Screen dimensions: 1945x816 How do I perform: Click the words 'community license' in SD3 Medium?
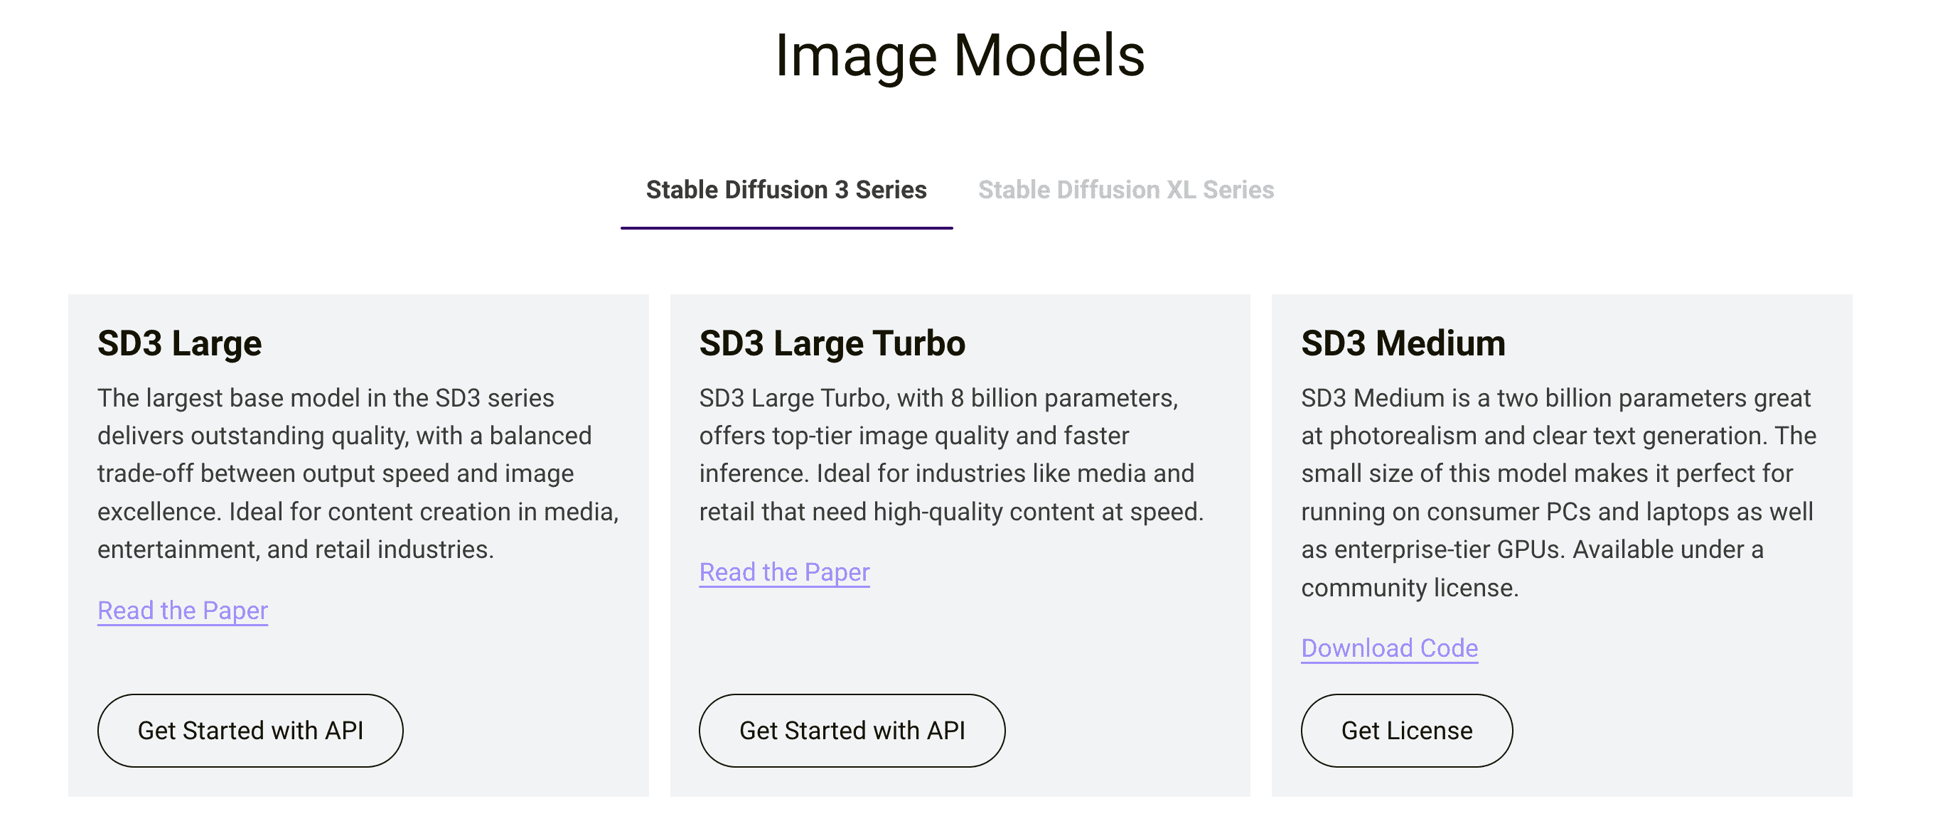click(1409, 587)
